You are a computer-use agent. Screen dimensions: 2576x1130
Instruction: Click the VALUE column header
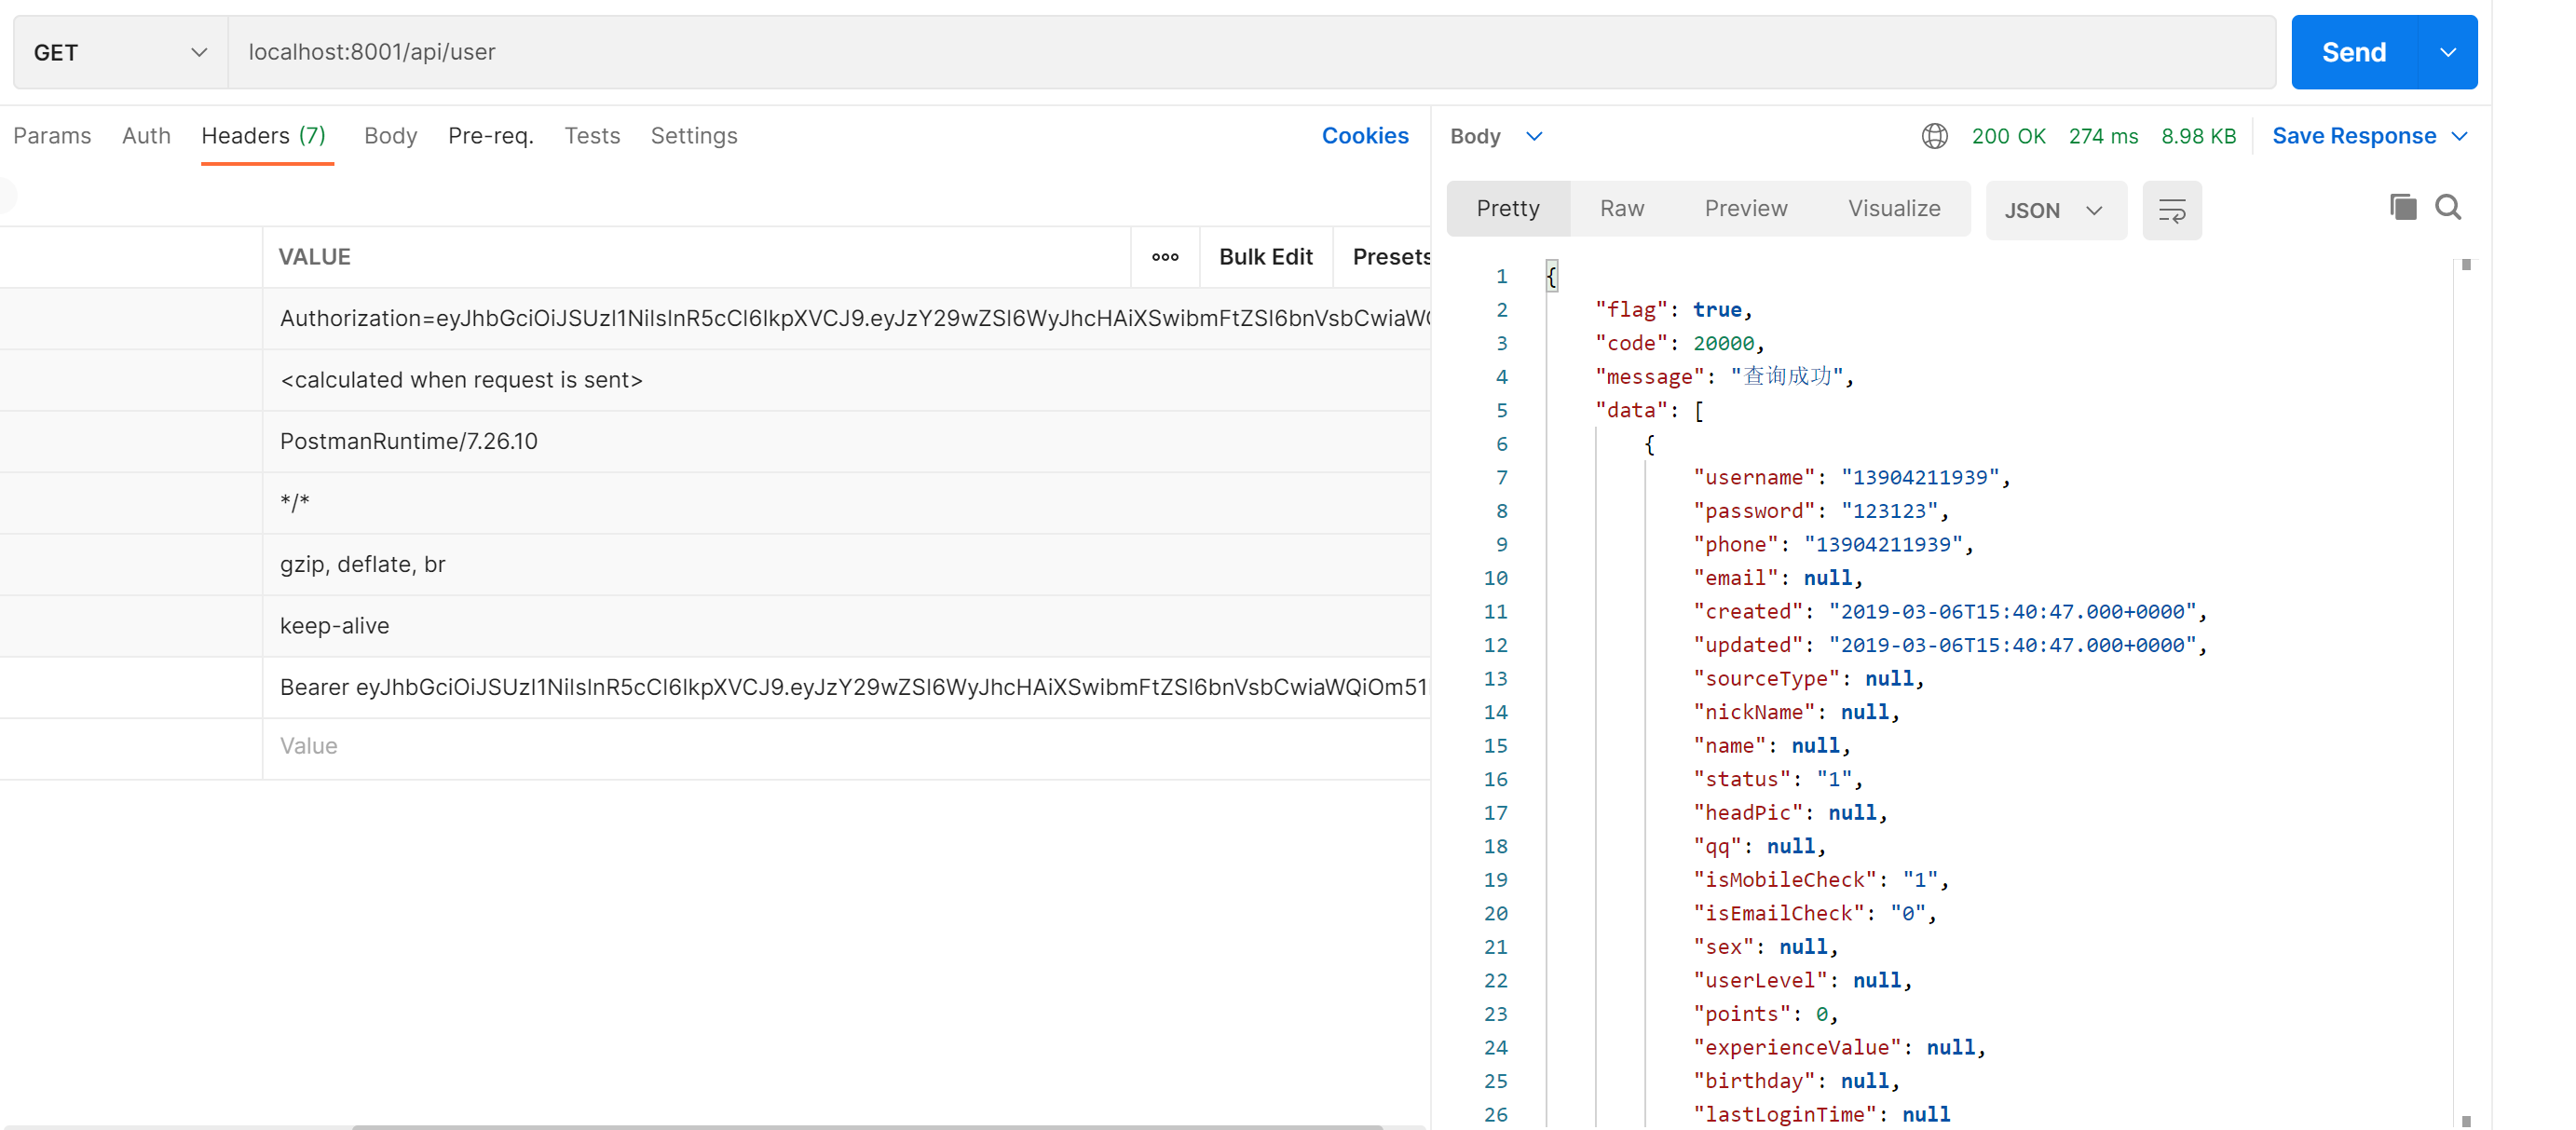(314, 257)
